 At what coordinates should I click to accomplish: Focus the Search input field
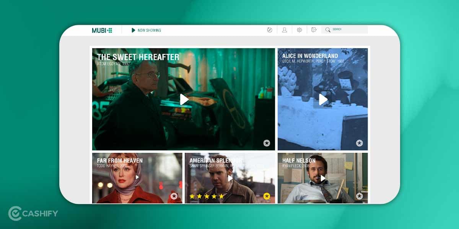pos(345,30)
